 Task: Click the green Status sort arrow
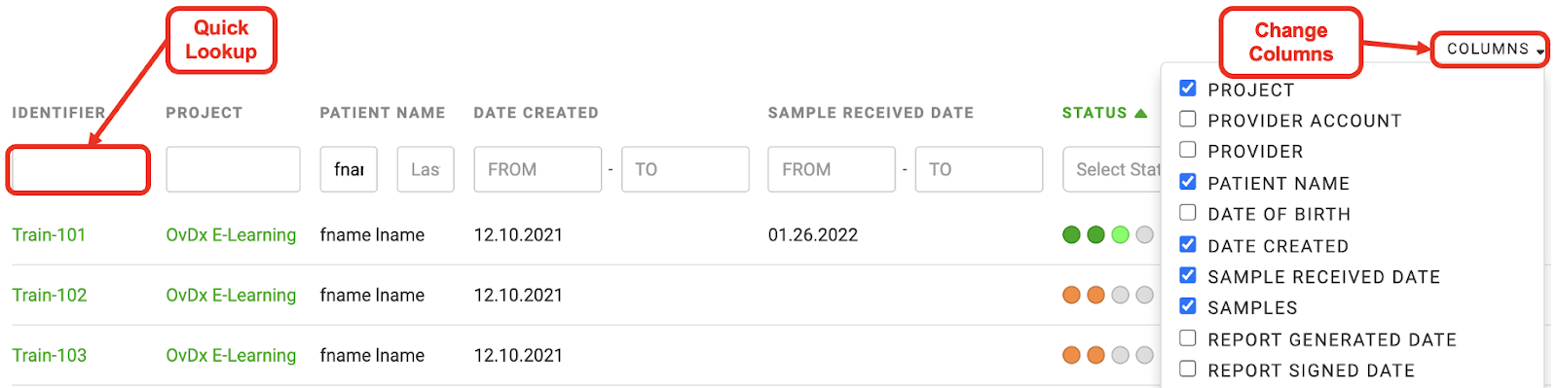click(x=1140, y=114)
